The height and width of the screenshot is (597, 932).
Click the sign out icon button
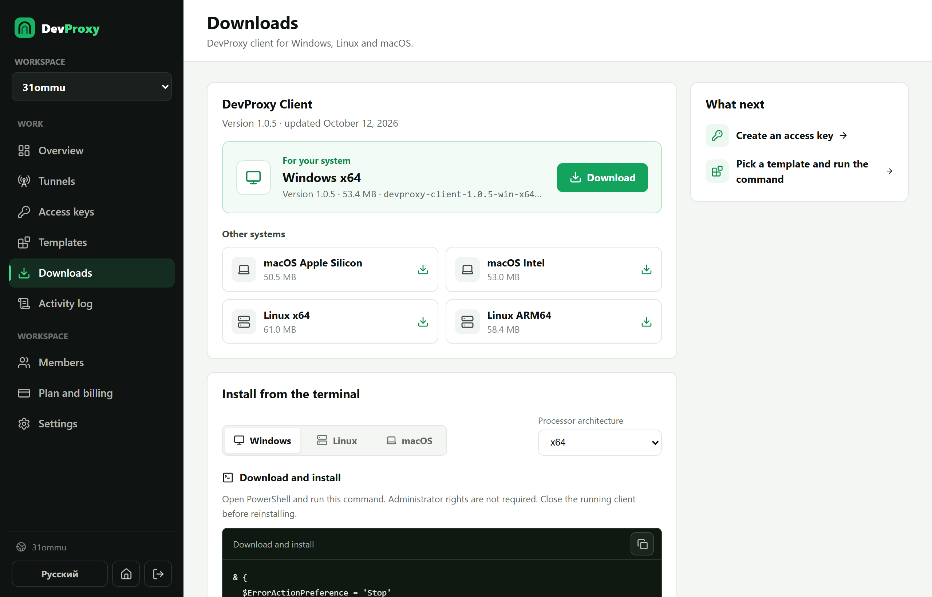click(x=158, y=574)
